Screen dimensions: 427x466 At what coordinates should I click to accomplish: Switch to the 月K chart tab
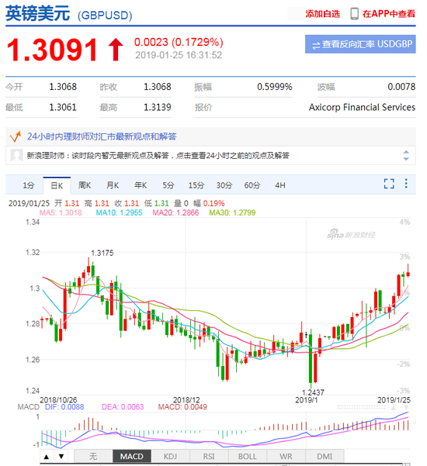pyautogui.click(x=113, y=185)
